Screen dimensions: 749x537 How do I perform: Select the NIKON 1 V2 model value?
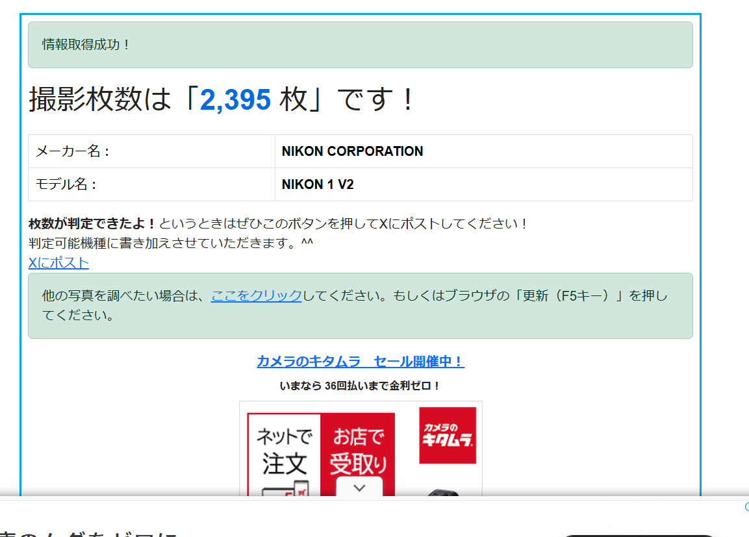click(x=318, y=184)
